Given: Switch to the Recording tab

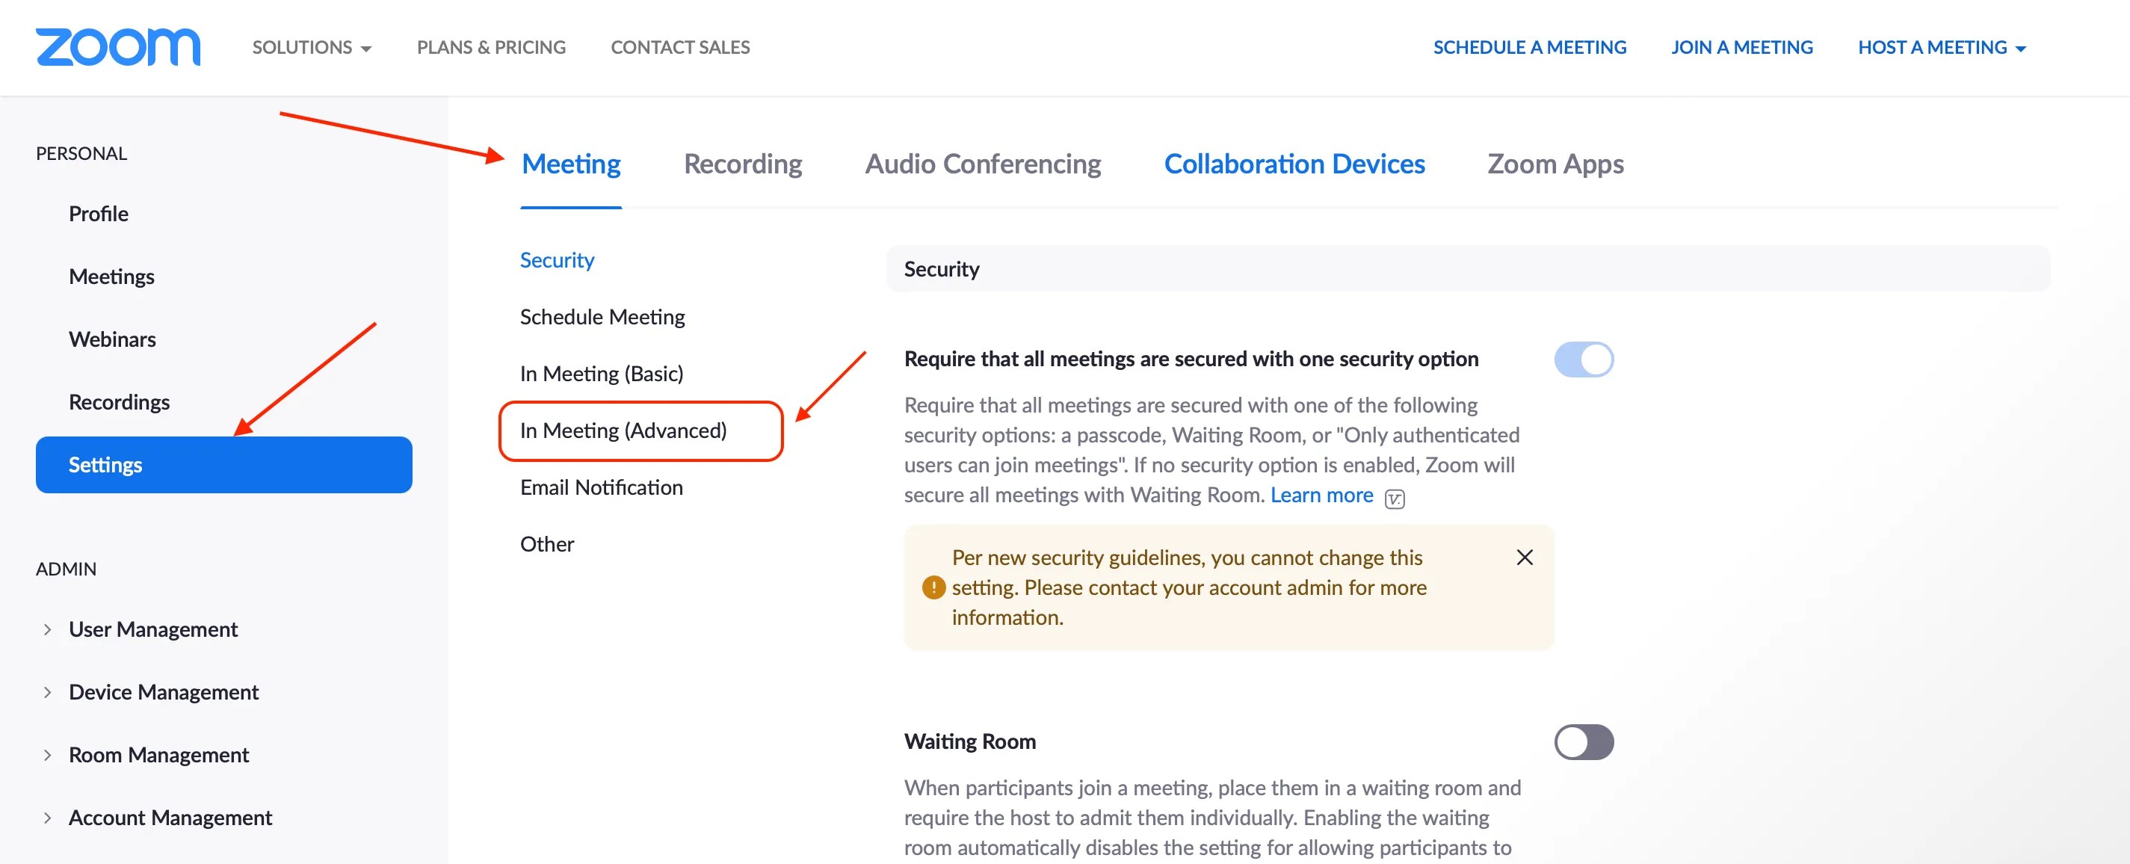Looking at the screenshot, I should tap(741, 164).
